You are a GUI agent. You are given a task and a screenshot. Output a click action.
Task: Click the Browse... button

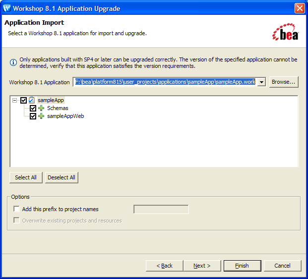pyautogui.click(x=284, y=82)
